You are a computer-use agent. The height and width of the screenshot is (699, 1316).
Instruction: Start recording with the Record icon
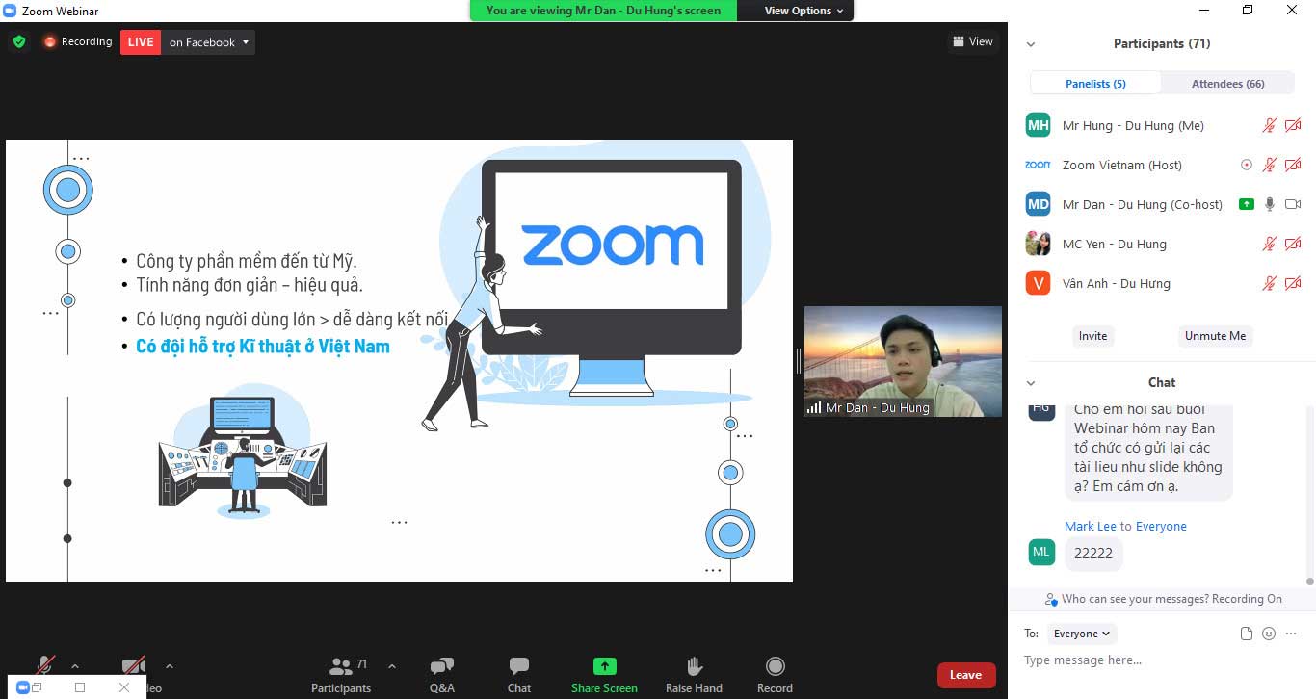click(x=775, y=674)
